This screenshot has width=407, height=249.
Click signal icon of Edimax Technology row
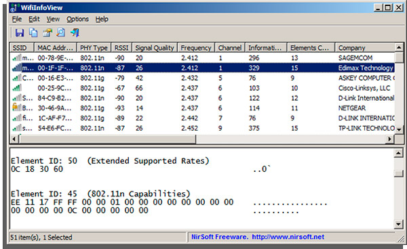pos(17,68)
